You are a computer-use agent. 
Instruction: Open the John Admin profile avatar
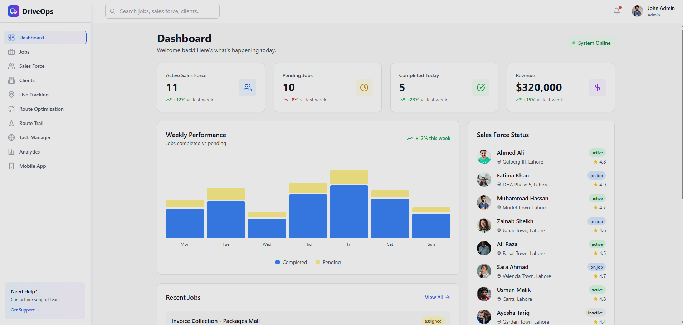pyautogui.click(x=637, y=11)
